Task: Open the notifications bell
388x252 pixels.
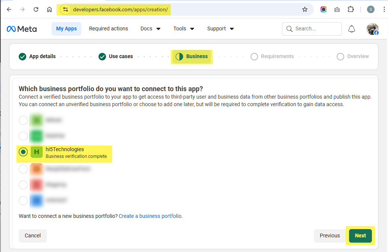Action: [x=351, y=28]
